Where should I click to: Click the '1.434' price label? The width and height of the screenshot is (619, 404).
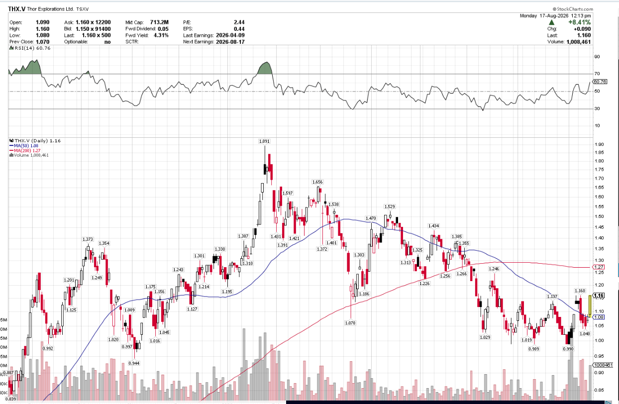tap(434, 226)
